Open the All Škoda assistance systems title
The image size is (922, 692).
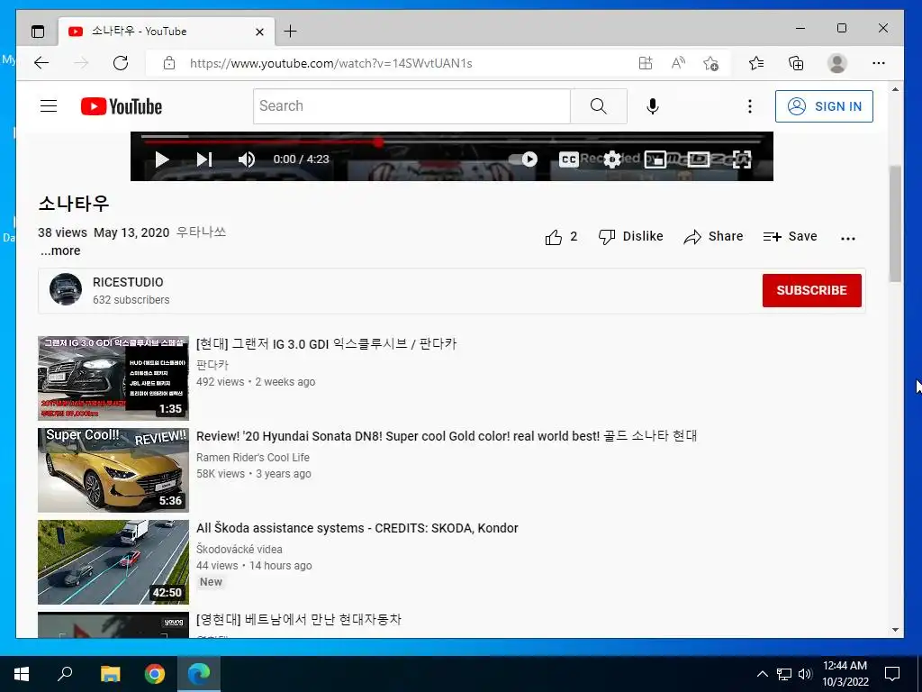point(357,528)
